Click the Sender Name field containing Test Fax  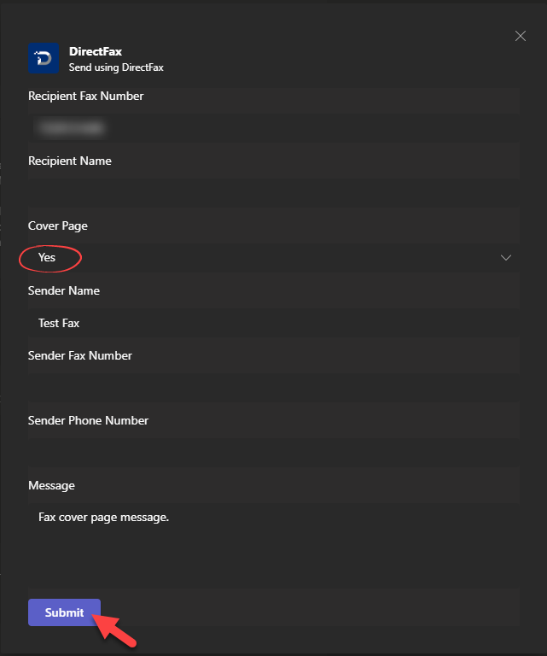tap(273, 323)
